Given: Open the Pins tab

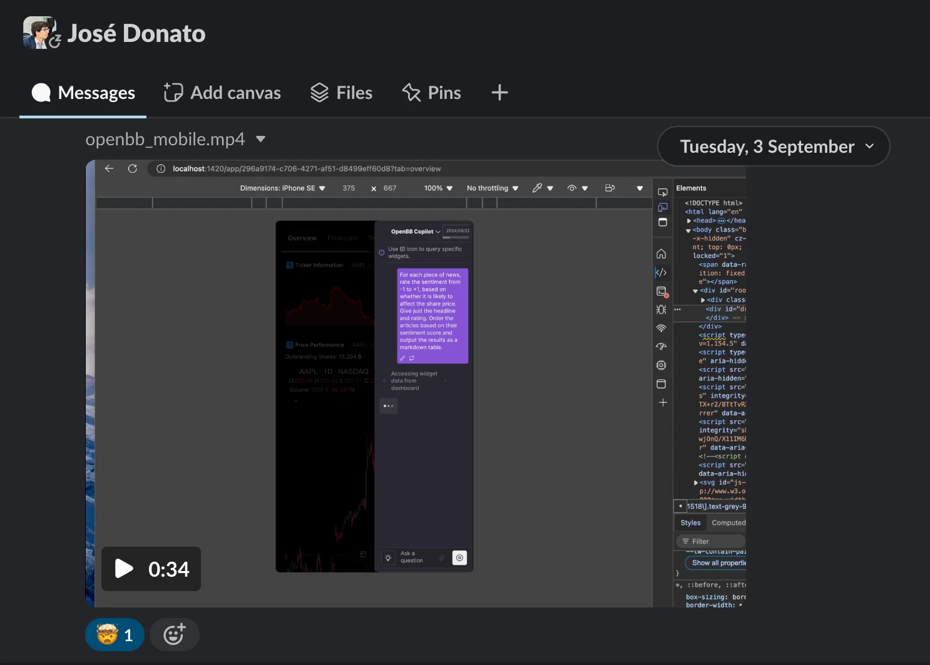Looking at the screenshot, I should tap(431, 93).
